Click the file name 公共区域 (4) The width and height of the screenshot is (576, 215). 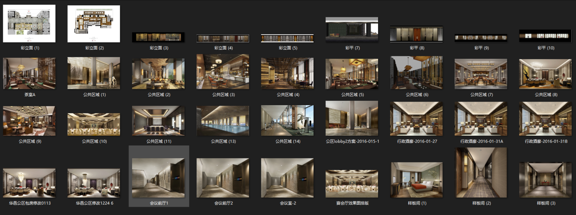pyautogui.click(x=288, y=95)
